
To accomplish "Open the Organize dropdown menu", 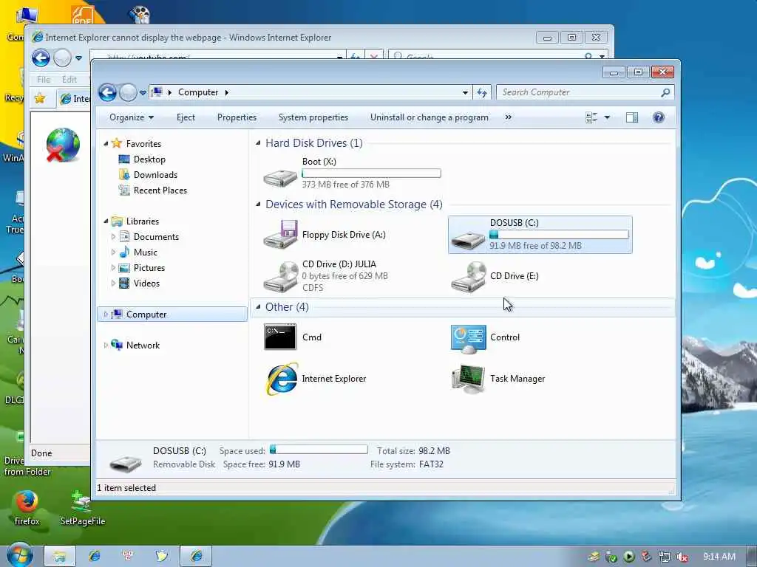I will tap(132, 117).
